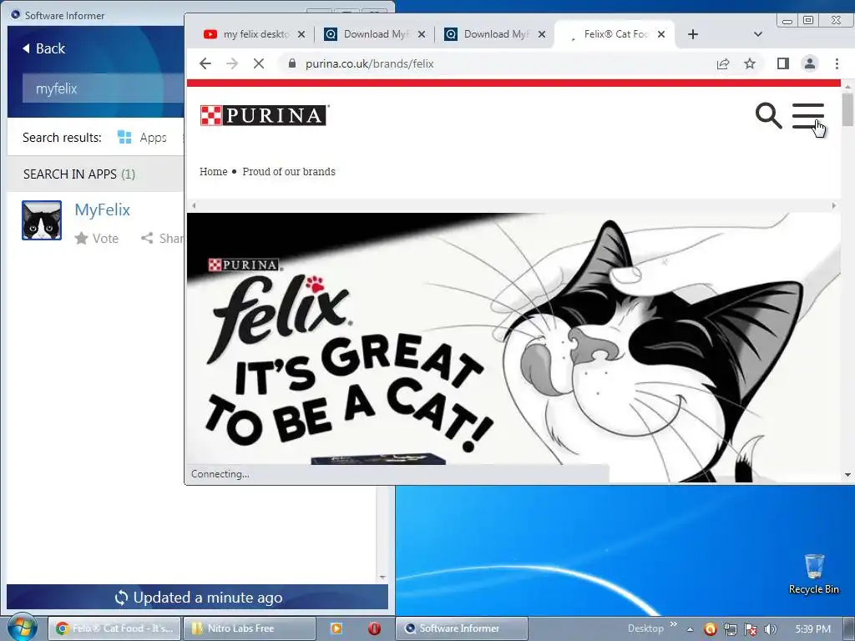Open the Windows Start button
This screenshot has width=855, height=641.
(x=21, y=627)
